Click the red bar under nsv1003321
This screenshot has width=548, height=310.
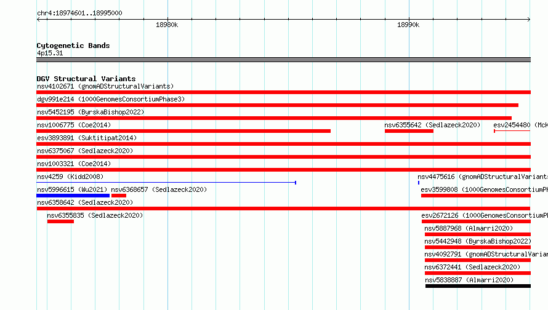click(x=283, y=170)
